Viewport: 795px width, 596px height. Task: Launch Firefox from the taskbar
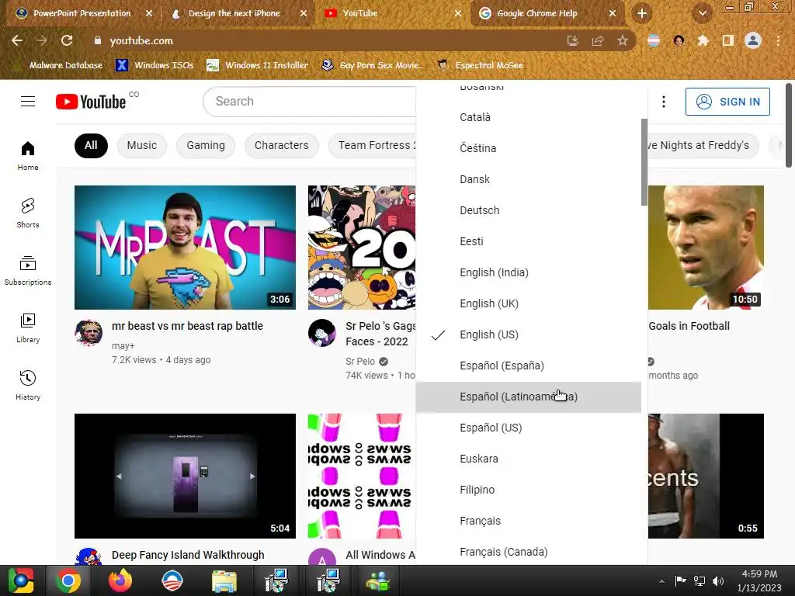(120, 580)
